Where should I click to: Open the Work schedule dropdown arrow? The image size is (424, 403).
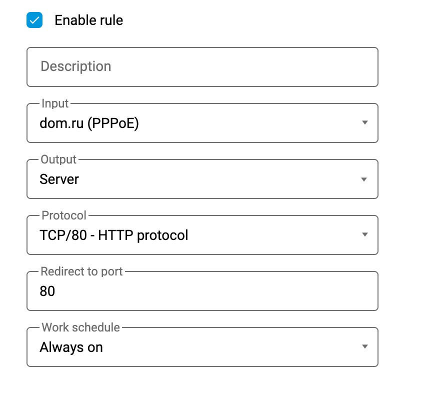(364, 347)
